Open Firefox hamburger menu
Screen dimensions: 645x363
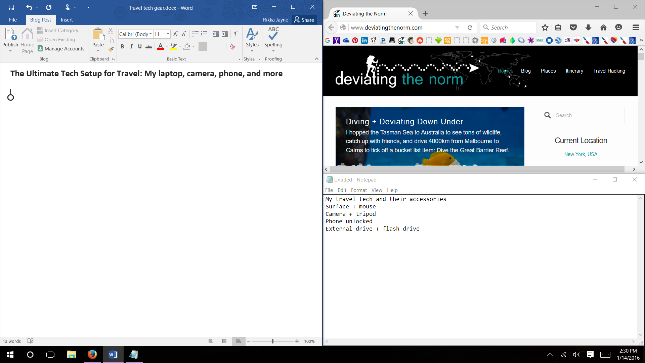(636, 28)
